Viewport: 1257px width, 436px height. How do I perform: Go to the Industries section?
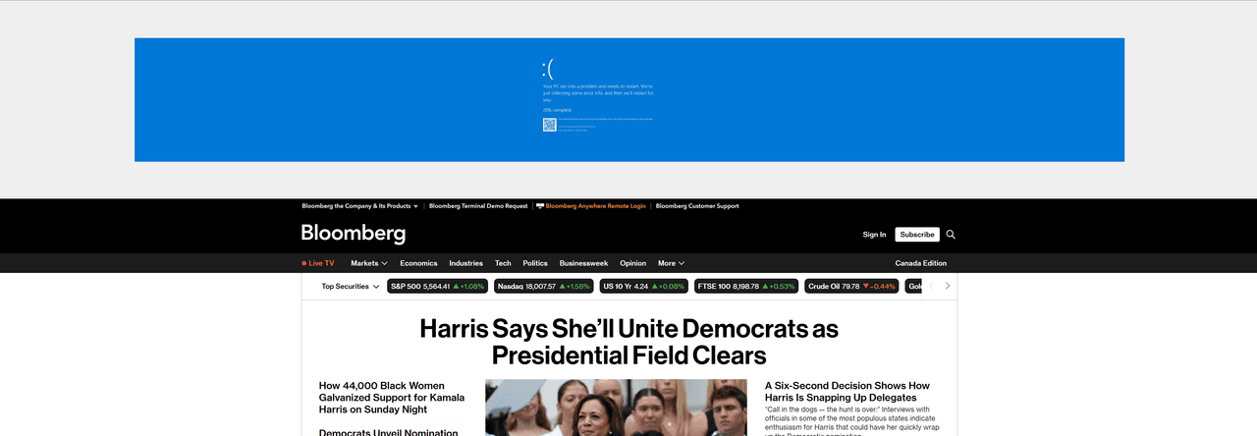click(x=466, y=263)
